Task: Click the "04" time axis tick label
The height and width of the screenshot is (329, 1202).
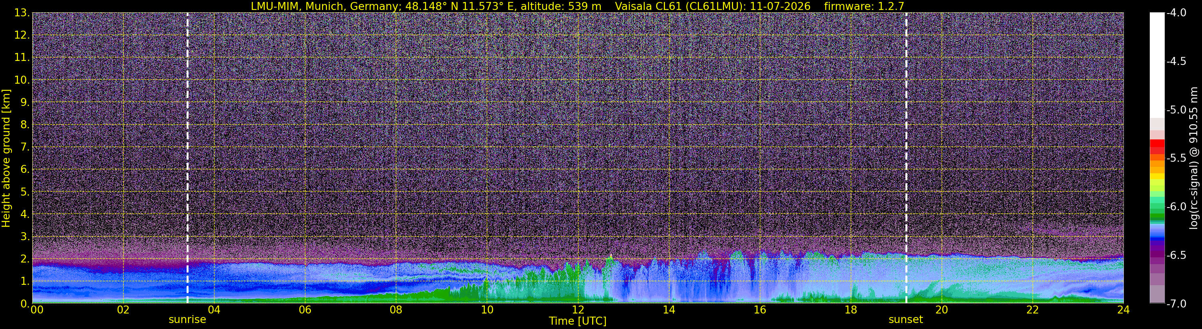Action: pyautogui.click(x=214, y=310)
